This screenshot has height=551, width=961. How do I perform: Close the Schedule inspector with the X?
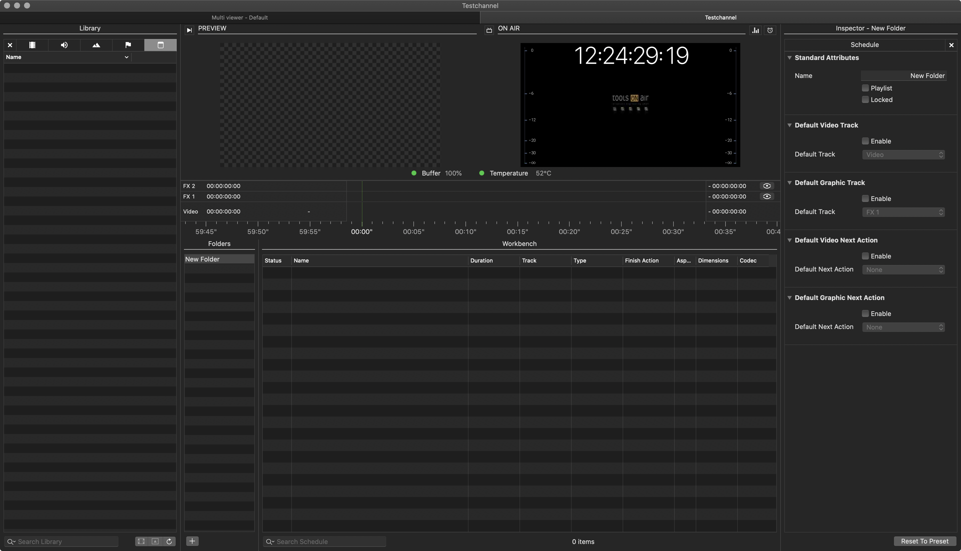click(x=951, y=45)
